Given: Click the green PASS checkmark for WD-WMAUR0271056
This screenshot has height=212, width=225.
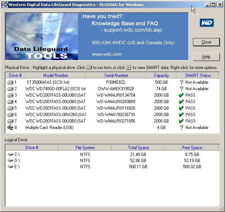Looking at the screenshot, I should point(181,121).
